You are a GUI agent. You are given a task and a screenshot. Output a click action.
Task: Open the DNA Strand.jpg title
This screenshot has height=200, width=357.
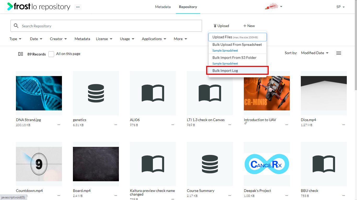pos(28,120)
